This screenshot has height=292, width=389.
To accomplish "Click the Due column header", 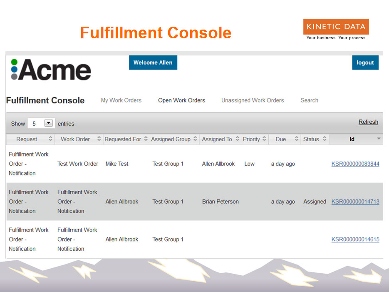I will pyautogui.click(x=285, y=139).
